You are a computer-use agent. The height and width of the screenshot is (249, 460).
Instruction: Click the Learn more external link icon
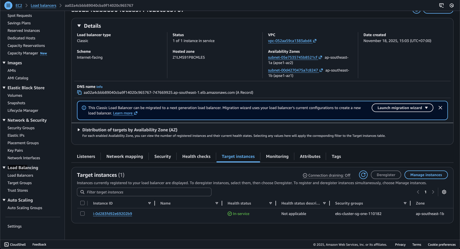[x=136, y=113]
